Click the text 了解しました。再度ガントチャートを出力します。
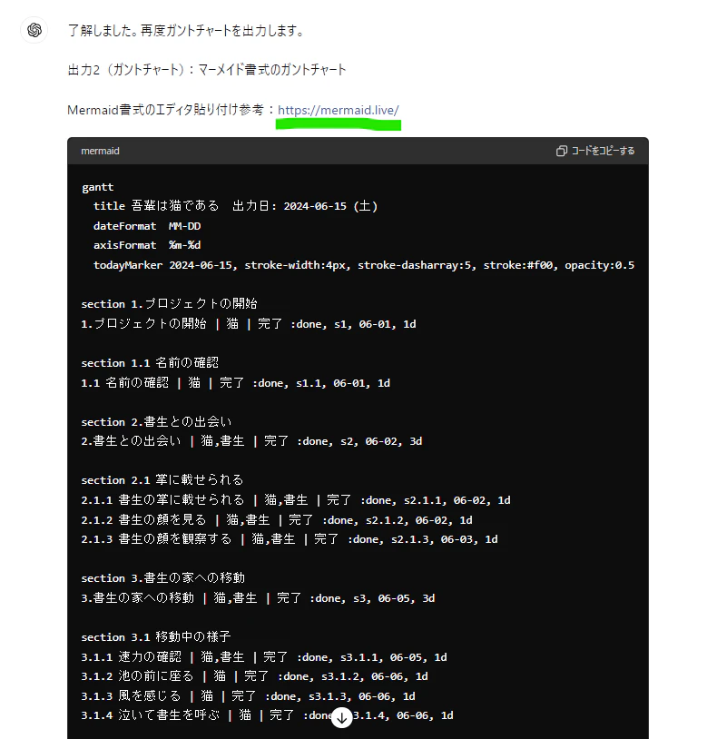Viewport: 707px width, 739px height. [x=186, y=31]
